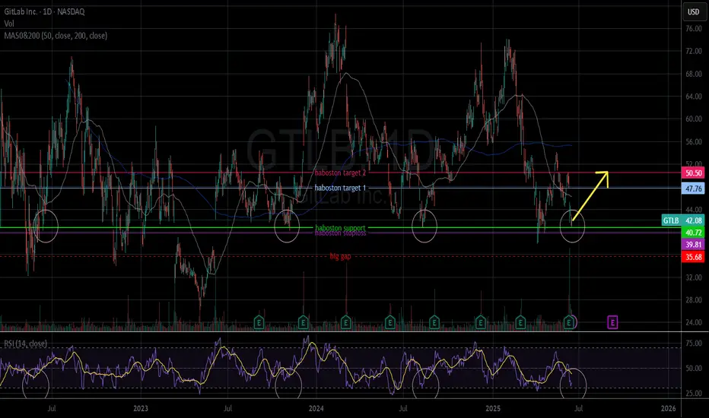Open the MA50&200 indicator legend

pyautogui.click(x=56, y=36)
